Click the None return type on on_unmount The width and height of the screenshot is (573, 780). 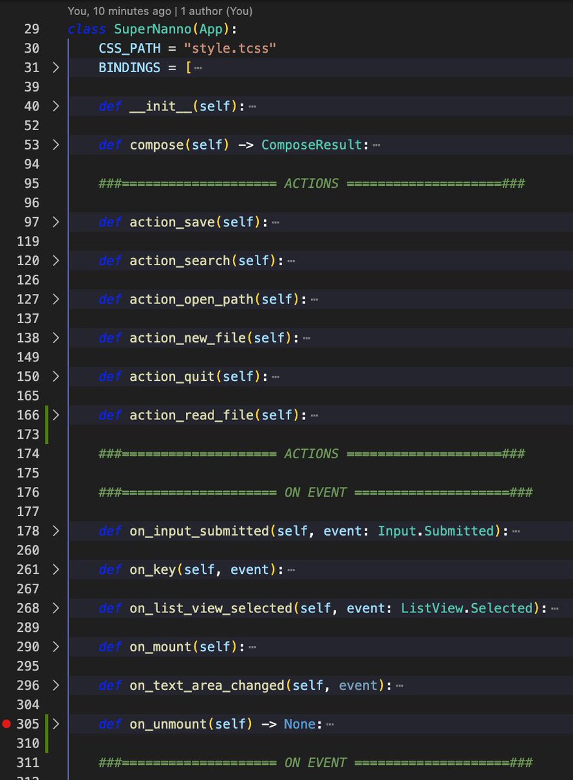[x=300, y=724]
